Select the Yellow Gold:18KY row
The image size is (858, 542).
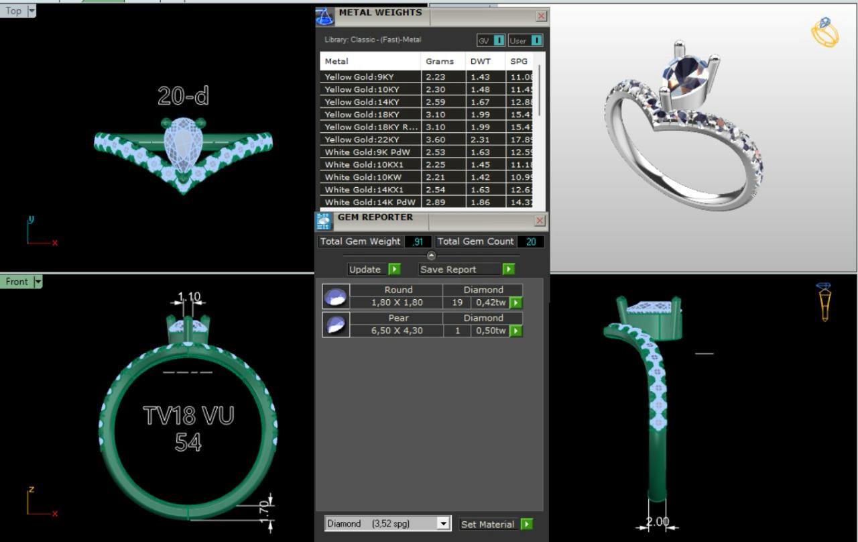426,115
